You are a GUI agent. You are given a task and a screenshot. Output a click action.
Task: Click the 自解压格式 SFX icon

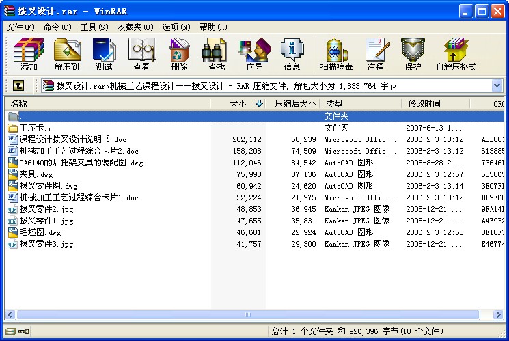click(x=456, y=54)
